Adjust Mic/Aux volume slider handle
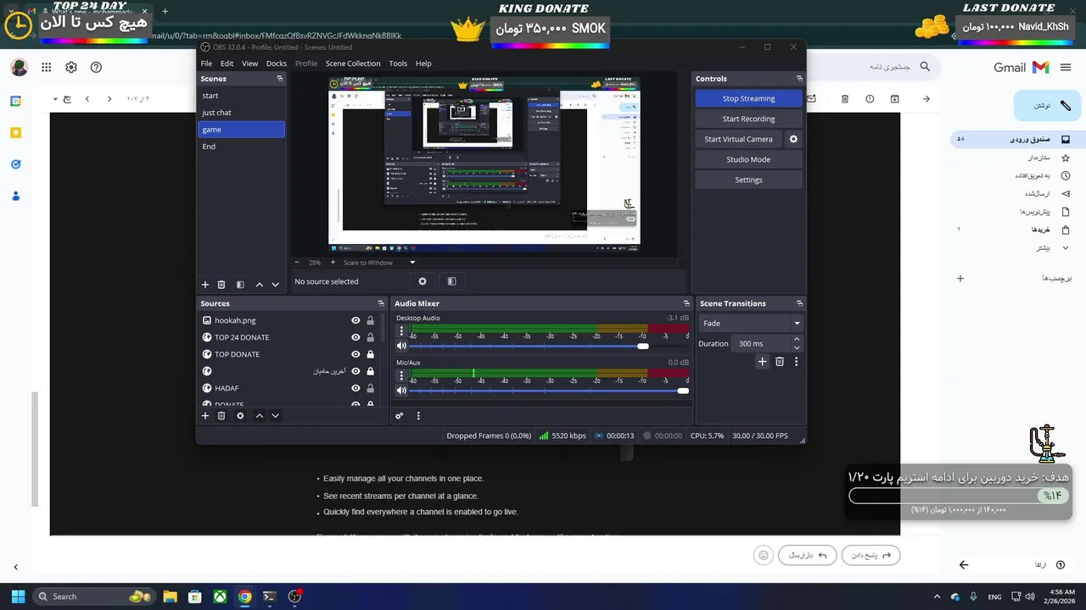This screenshot has width=1086, height=610. [683, 391]
